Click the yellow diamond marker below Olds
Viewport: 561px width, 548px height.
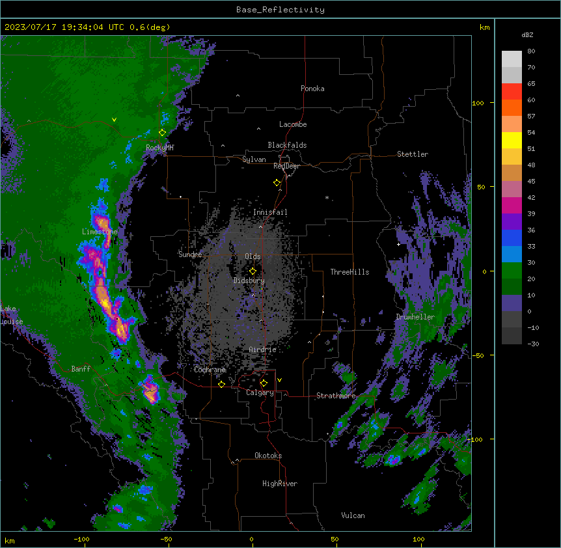click(x=253, y=271)
